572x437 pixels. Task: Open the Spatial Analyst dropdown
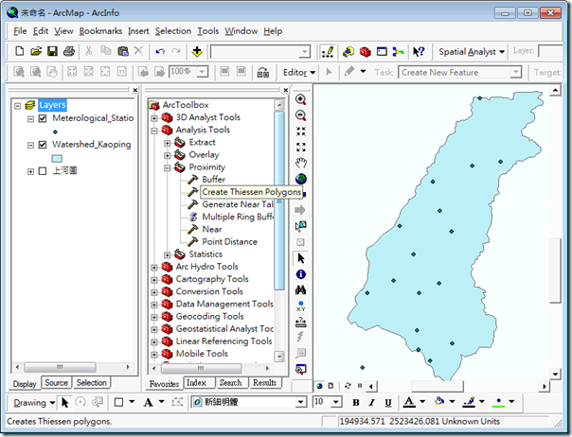(x=472, y=52)
